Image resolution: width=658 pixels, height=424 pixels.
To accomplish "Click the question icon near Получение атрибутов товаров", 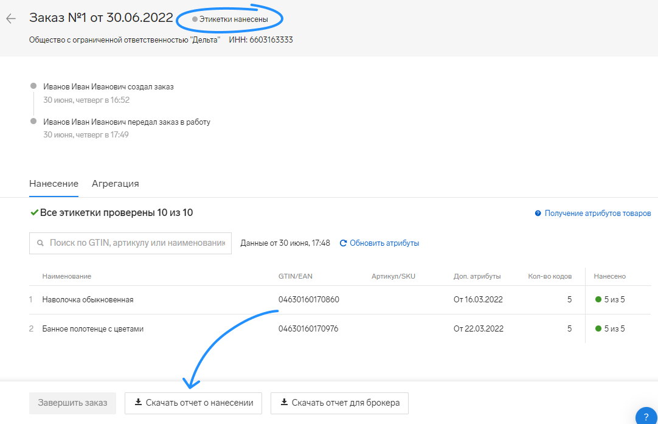I will (x=538, y=214).
